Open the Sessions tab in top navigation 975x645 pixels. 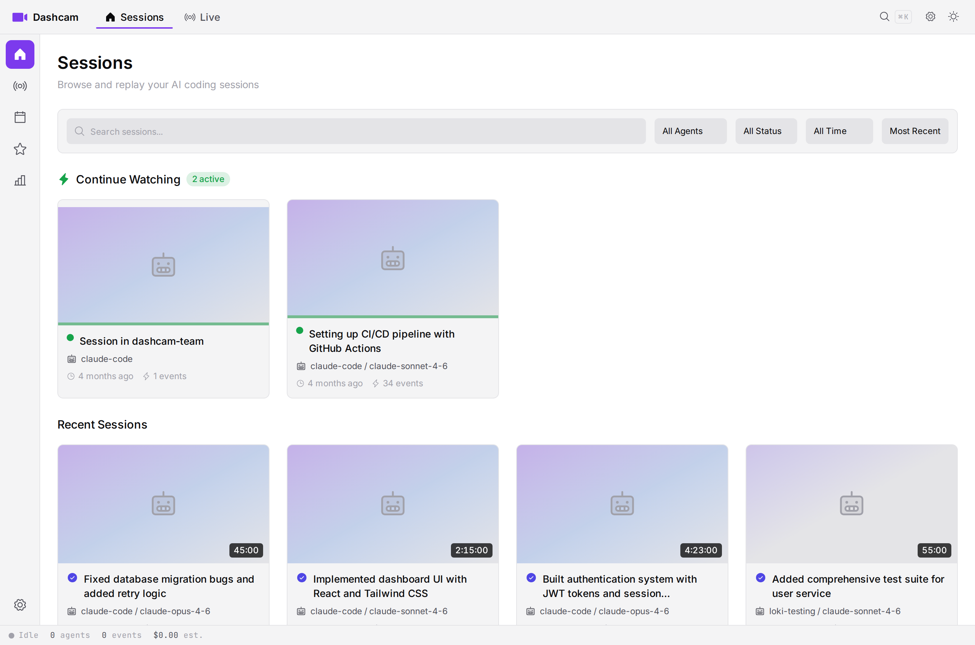pyautogui.click(x=134, y=17)
